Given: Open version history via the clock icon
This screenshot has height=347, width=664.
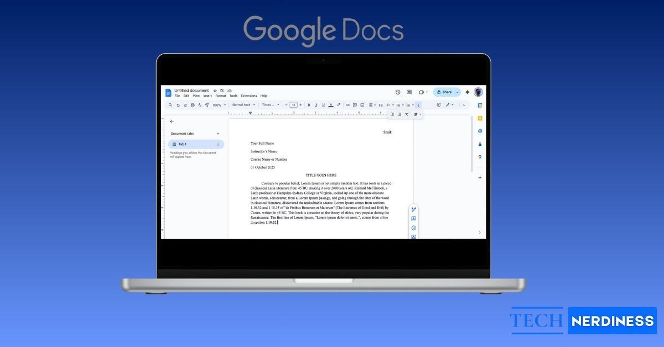Looking at the screenshot, I should tap(398, 92).
